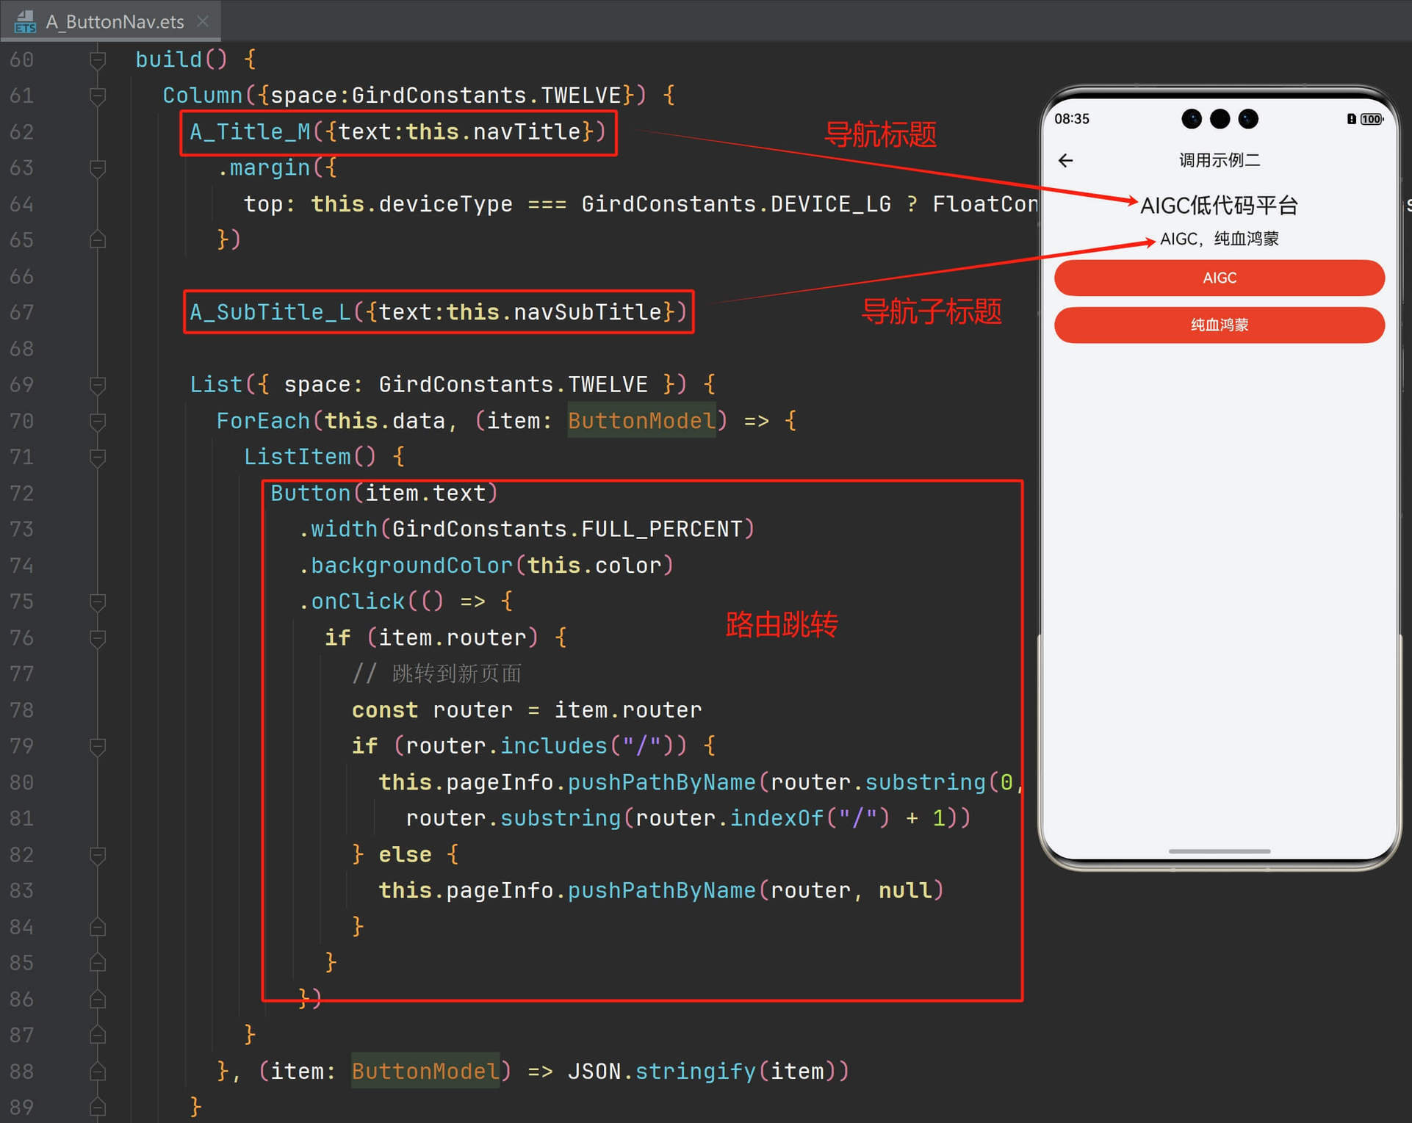Fold the else block at line 82
The height and width of the screenshot is (1123, 1412).
pos(98,854)
